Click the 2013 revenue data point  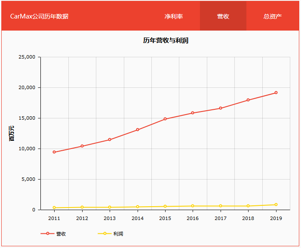(x=110, y=139)
